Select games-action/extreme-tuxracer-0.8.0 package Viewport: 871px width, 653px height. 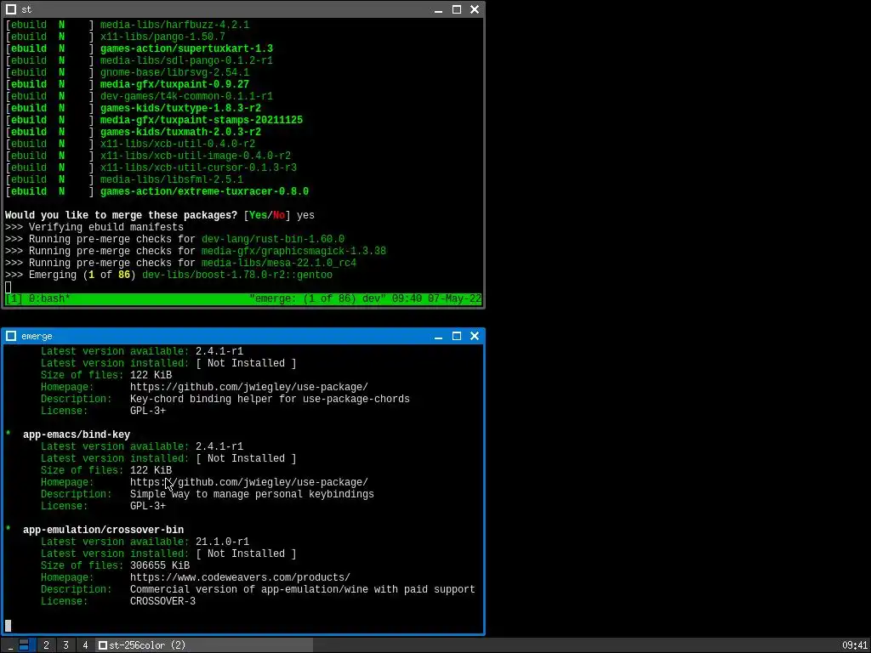point(204,191)
